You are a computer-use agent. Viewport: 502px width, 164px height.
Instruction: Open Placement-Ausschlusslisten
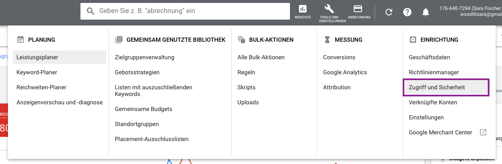(x=152, y=139)
